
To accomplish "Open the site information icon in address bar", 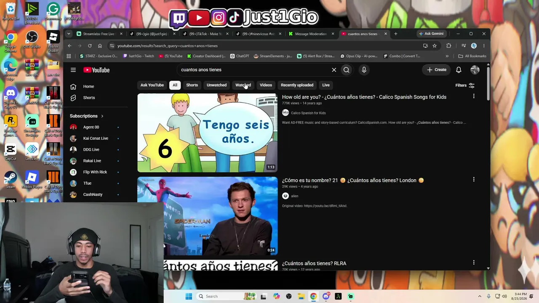I will (112, 46).
